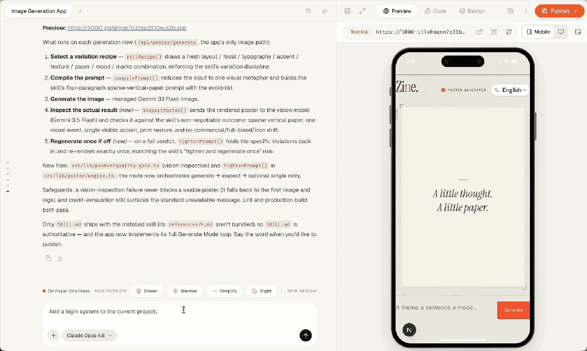The width and height of the screenshot is (587, 351).
Task: Expand the preview to fullscreen
Action: (x=362, y=11)
